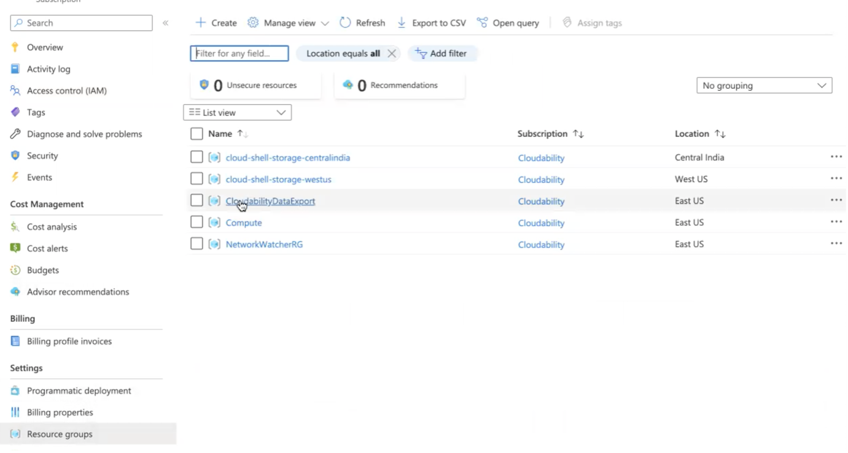Image resolution: width=848 pixels, height=453 pixels.
Task: Click the purple Tags icon
Action: 15,112
